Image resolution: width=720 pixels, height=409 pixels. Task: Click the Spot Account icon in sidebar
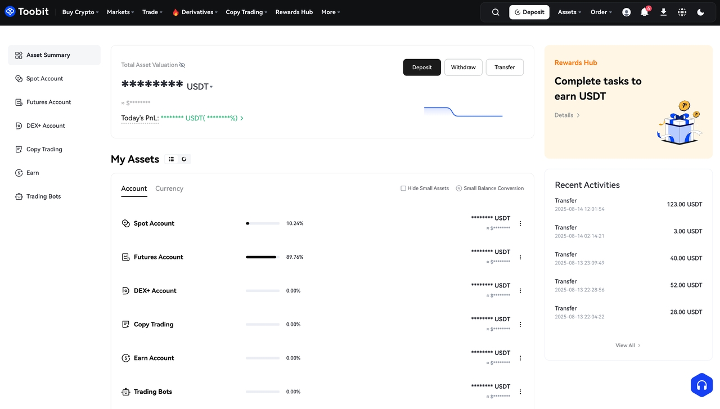point(19,79)
